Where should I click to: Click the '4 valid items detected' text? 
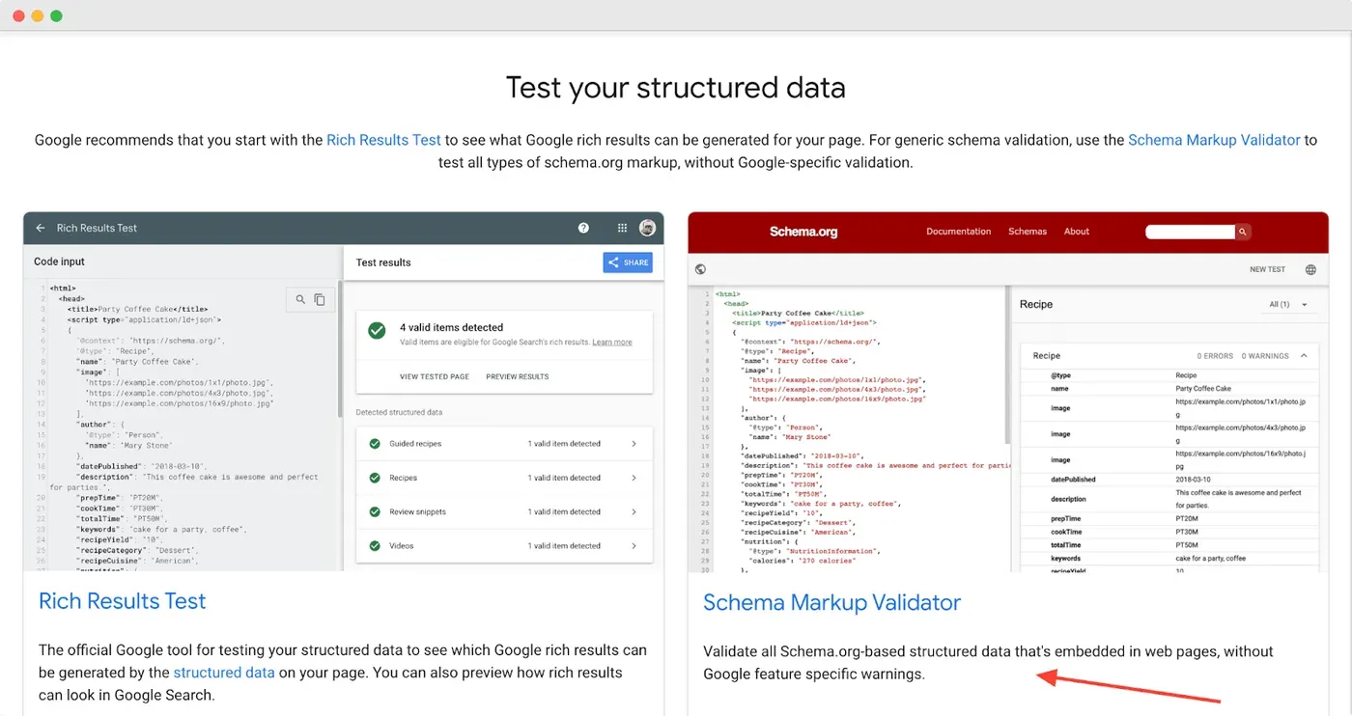pos(452,327)
